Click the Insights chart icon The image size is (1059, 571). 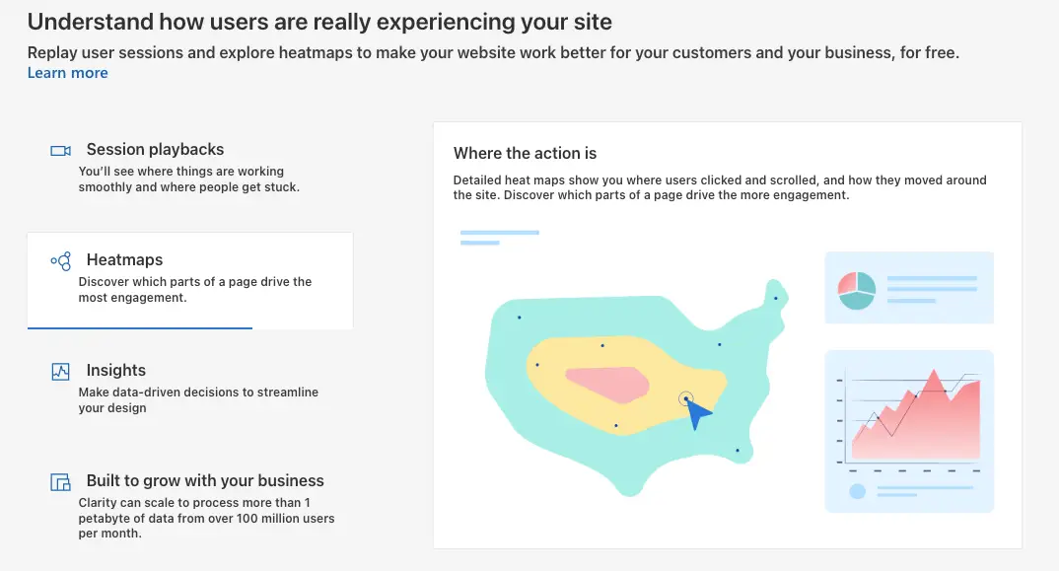(61, 372)
